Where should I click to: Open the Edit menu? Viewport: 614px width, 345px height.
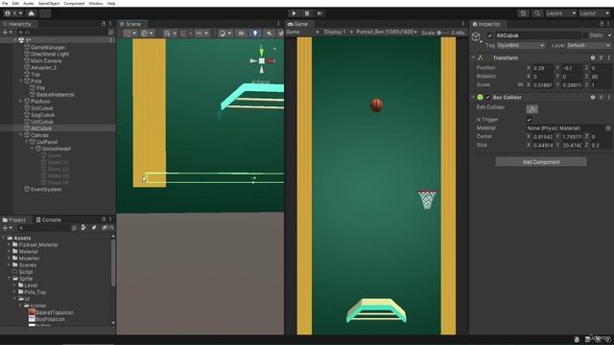[15, 3]
